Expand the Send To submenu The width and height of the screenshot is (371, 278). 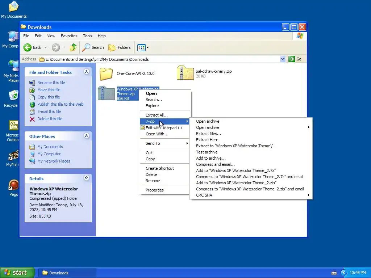[165, 143]
